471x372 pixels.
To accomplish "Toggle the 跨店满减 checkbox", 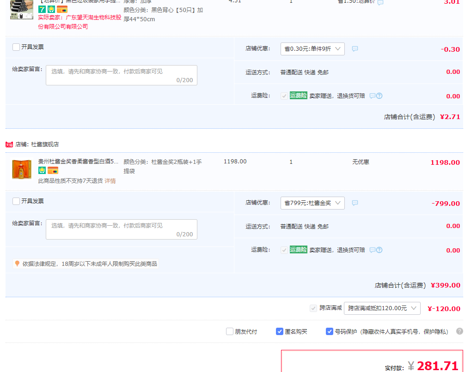I will 313,308.
